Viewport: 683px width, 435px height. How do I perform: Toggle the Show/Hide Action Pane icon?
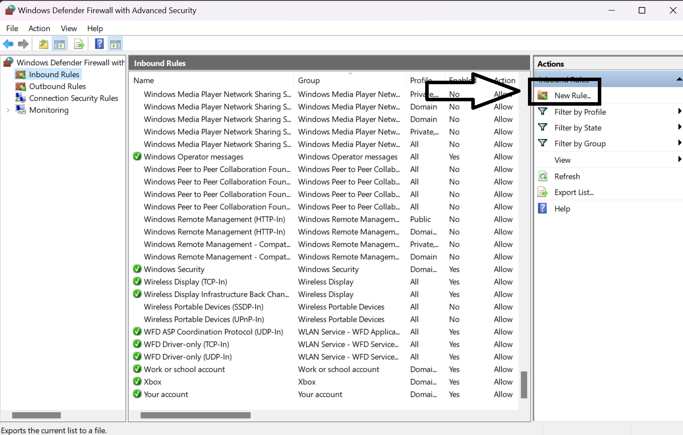(116, 44)
